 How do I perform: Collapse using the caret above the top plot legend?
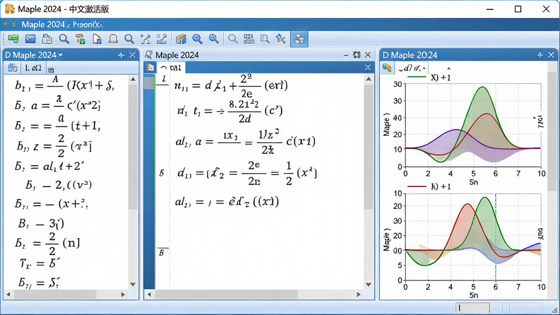[x=448, y=68]
